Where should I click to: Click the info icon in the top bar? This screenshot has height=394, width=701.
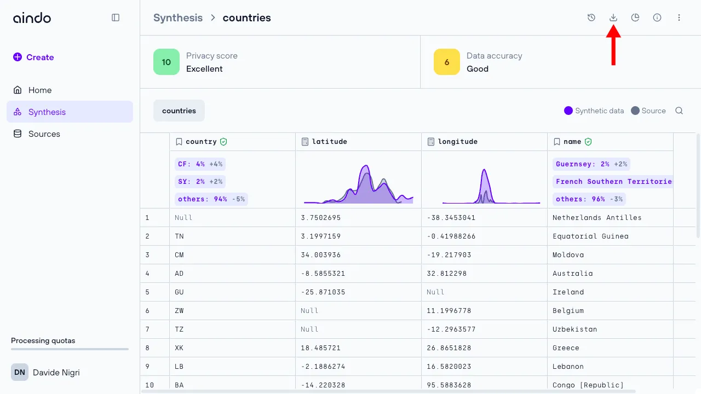657,18
